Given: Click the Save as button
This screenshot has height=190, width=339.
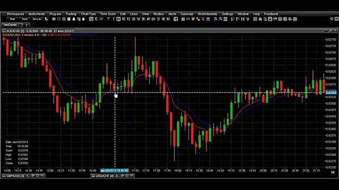Looking at the screenshot, I should pos(37,19).
